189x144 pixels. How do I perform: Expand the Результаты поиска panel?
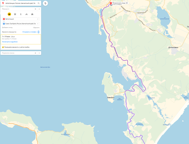pos(39,53)
